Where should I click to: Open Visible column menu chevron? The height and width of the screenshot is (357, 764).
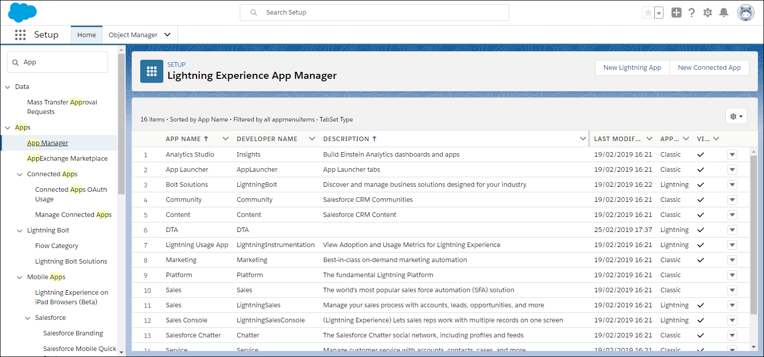pyautogui.click(x=716, y=139)
